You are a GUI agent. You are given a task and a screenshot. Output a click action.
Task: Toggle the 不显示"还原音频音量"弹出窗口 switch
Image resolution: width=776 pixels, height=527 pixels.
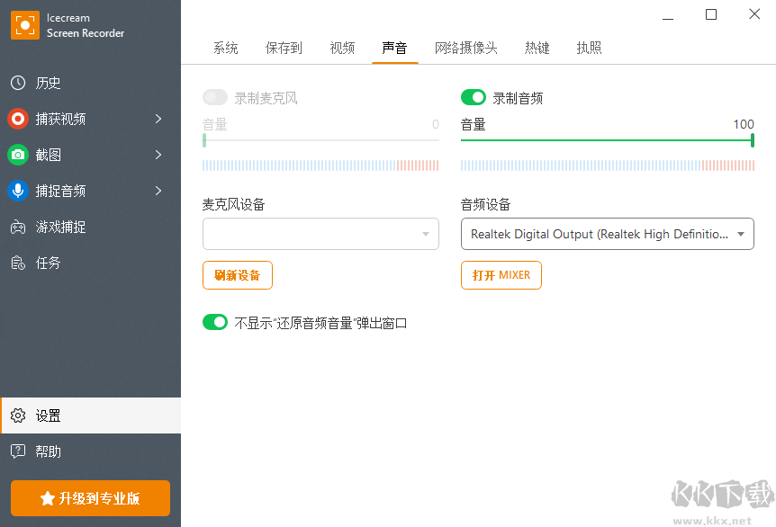(x=215, y=322)
